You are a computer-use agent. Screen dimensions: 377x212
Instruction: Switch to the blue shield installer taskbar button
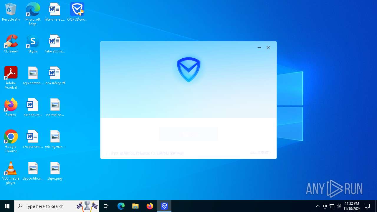pos(164,206)
